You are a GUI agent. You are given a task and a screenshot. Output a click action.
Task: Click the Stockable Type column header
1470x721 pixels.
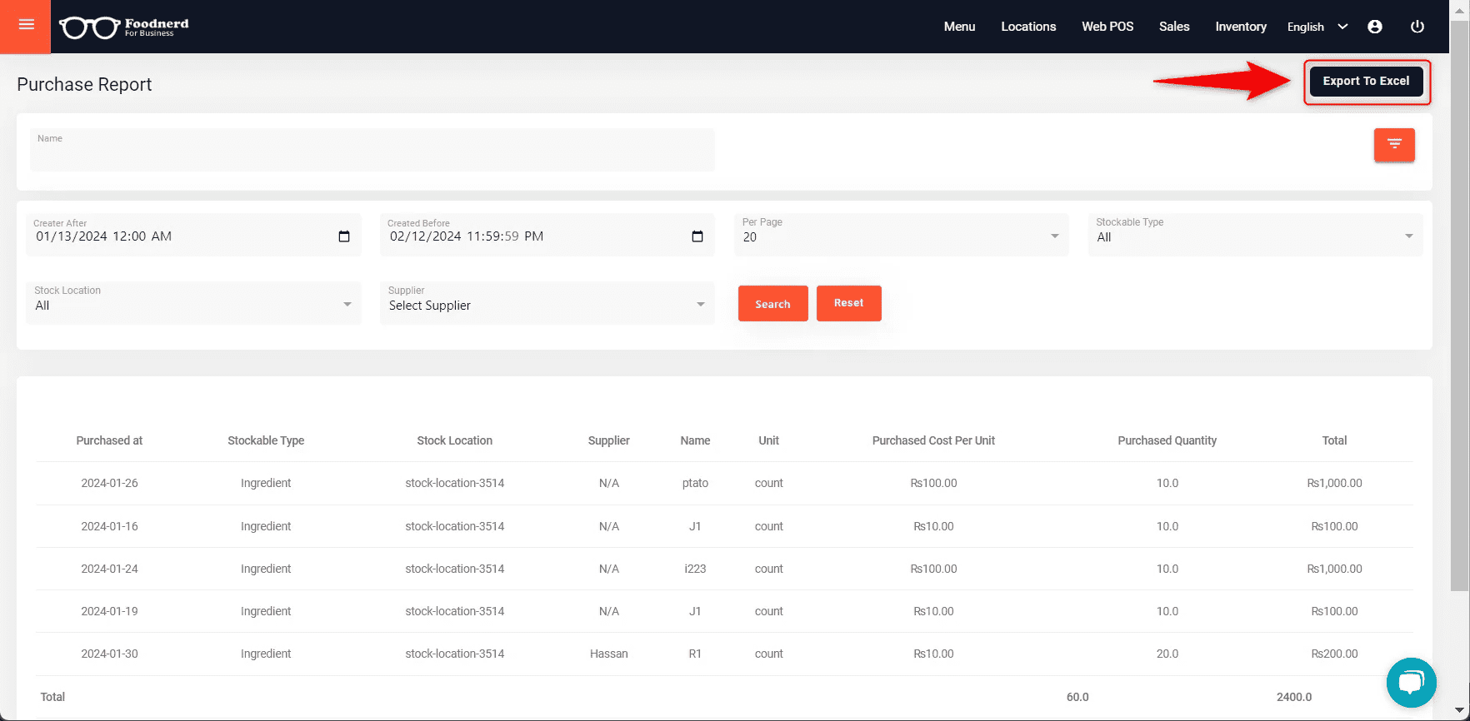pos(266,440)
